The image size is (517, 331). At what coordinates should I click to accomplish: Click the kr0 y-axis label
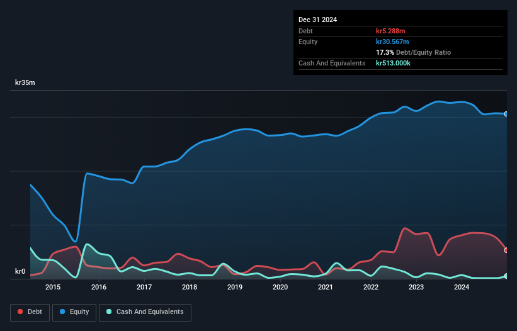(x=20, y=271)
